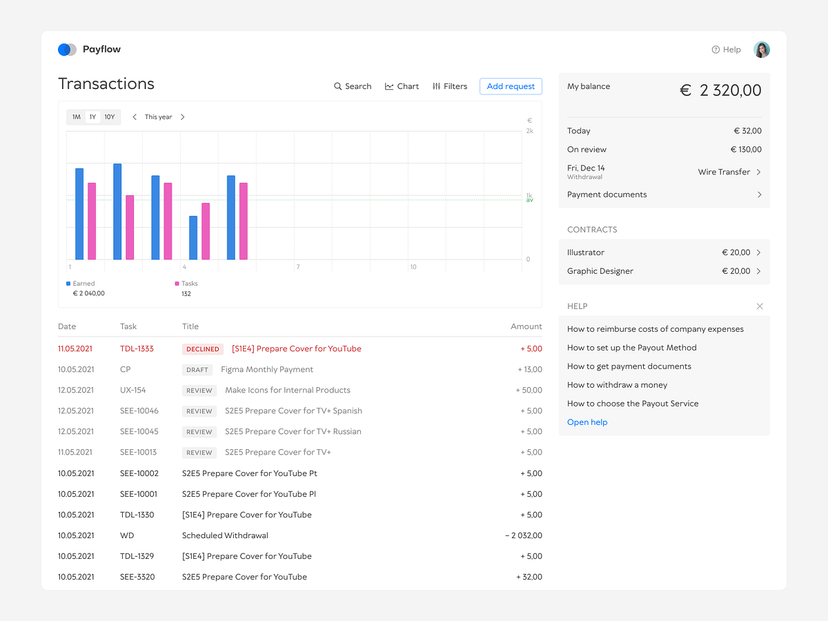828x621 pixels.
Task: Go to the next year period
Action: (x=182, y=117)
